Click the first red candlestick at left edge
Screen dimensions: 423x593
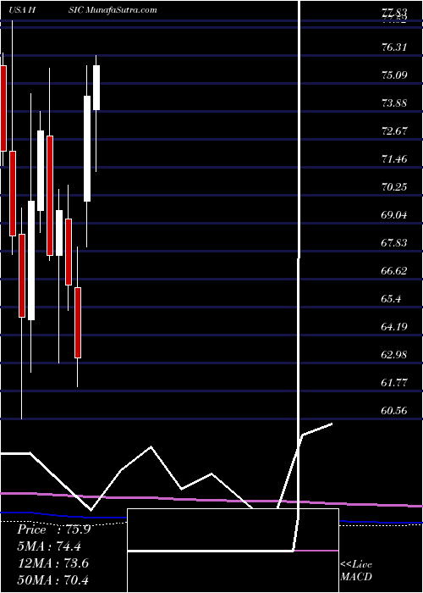pos(3,108)
